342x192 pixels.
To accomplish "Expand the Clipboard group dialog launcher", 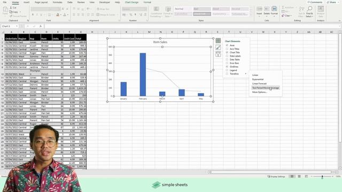I will (x=28, y=20).
